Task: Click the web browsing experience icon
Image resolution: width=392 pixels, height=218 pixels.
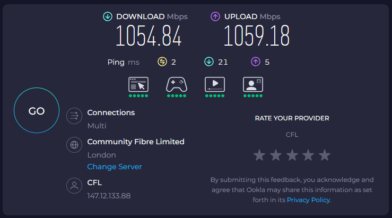Action: (x=138, y=84)
